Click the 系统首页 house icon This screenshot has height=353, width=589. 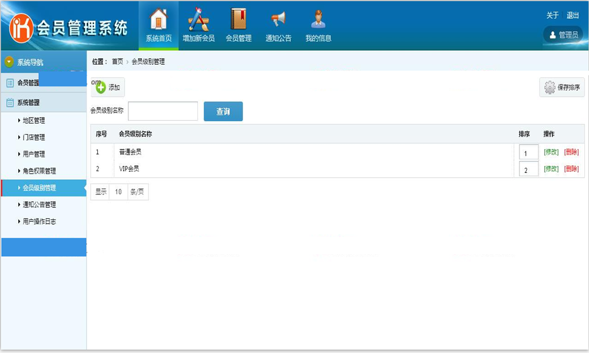[158, 19]
